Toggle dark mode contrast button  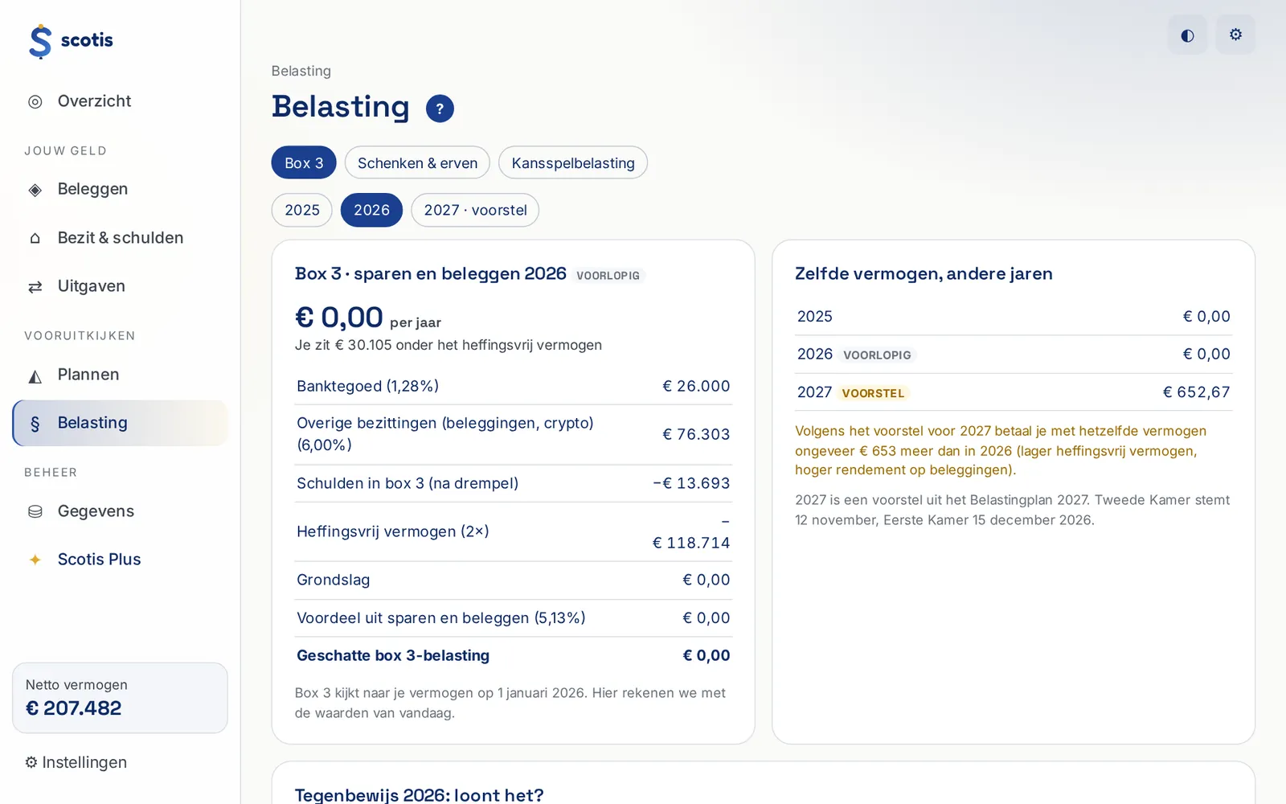(x=1187, y=35)
